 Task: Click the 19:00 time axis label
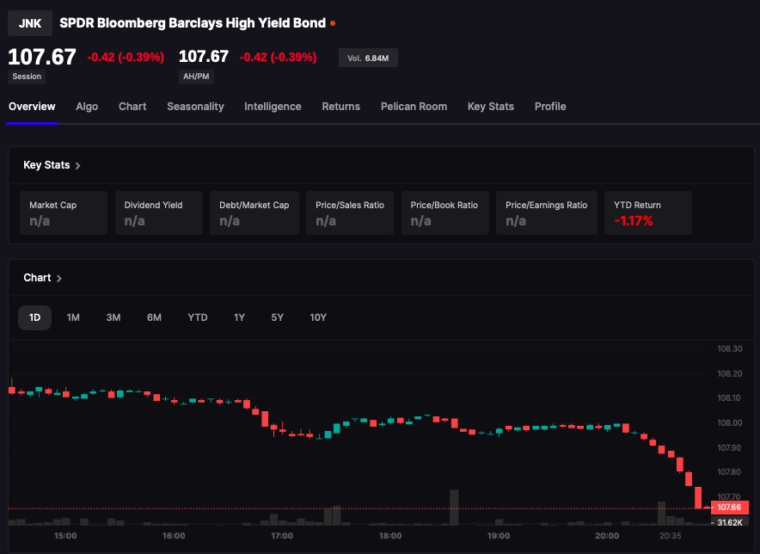pyautogui.click(x=499, y=536)
